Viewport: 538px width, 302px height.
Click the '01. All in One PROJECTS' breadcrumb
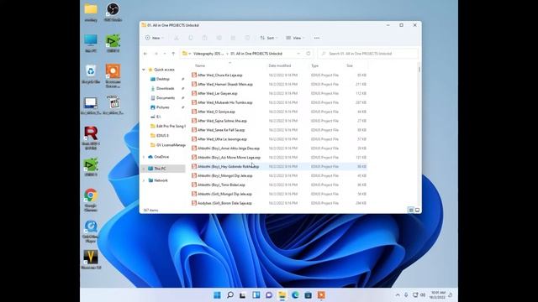256,54
